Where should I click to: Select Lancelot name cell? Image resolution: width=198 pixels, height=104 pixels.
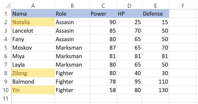pos(33,31)
